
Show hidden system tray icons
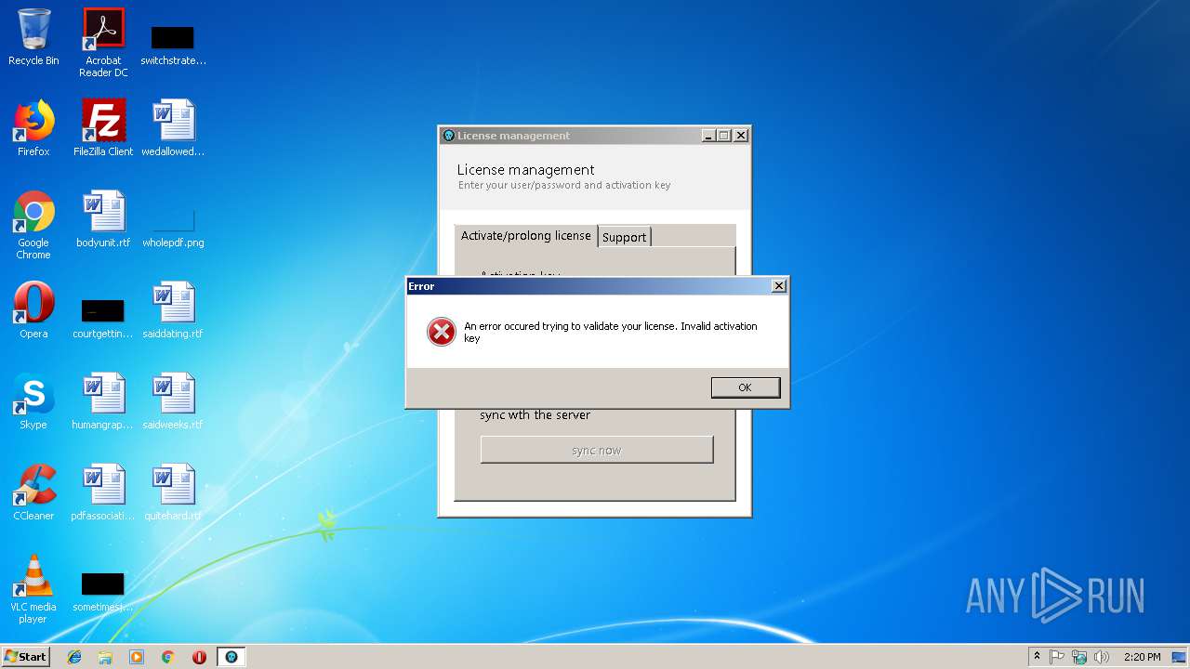tap(1037, 657)
